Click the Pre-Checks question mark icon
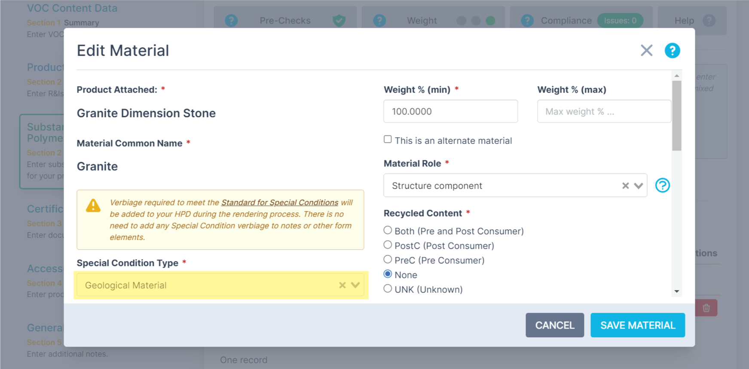Image resolution: width=749 pixels, height=369 pixels. 231,21
